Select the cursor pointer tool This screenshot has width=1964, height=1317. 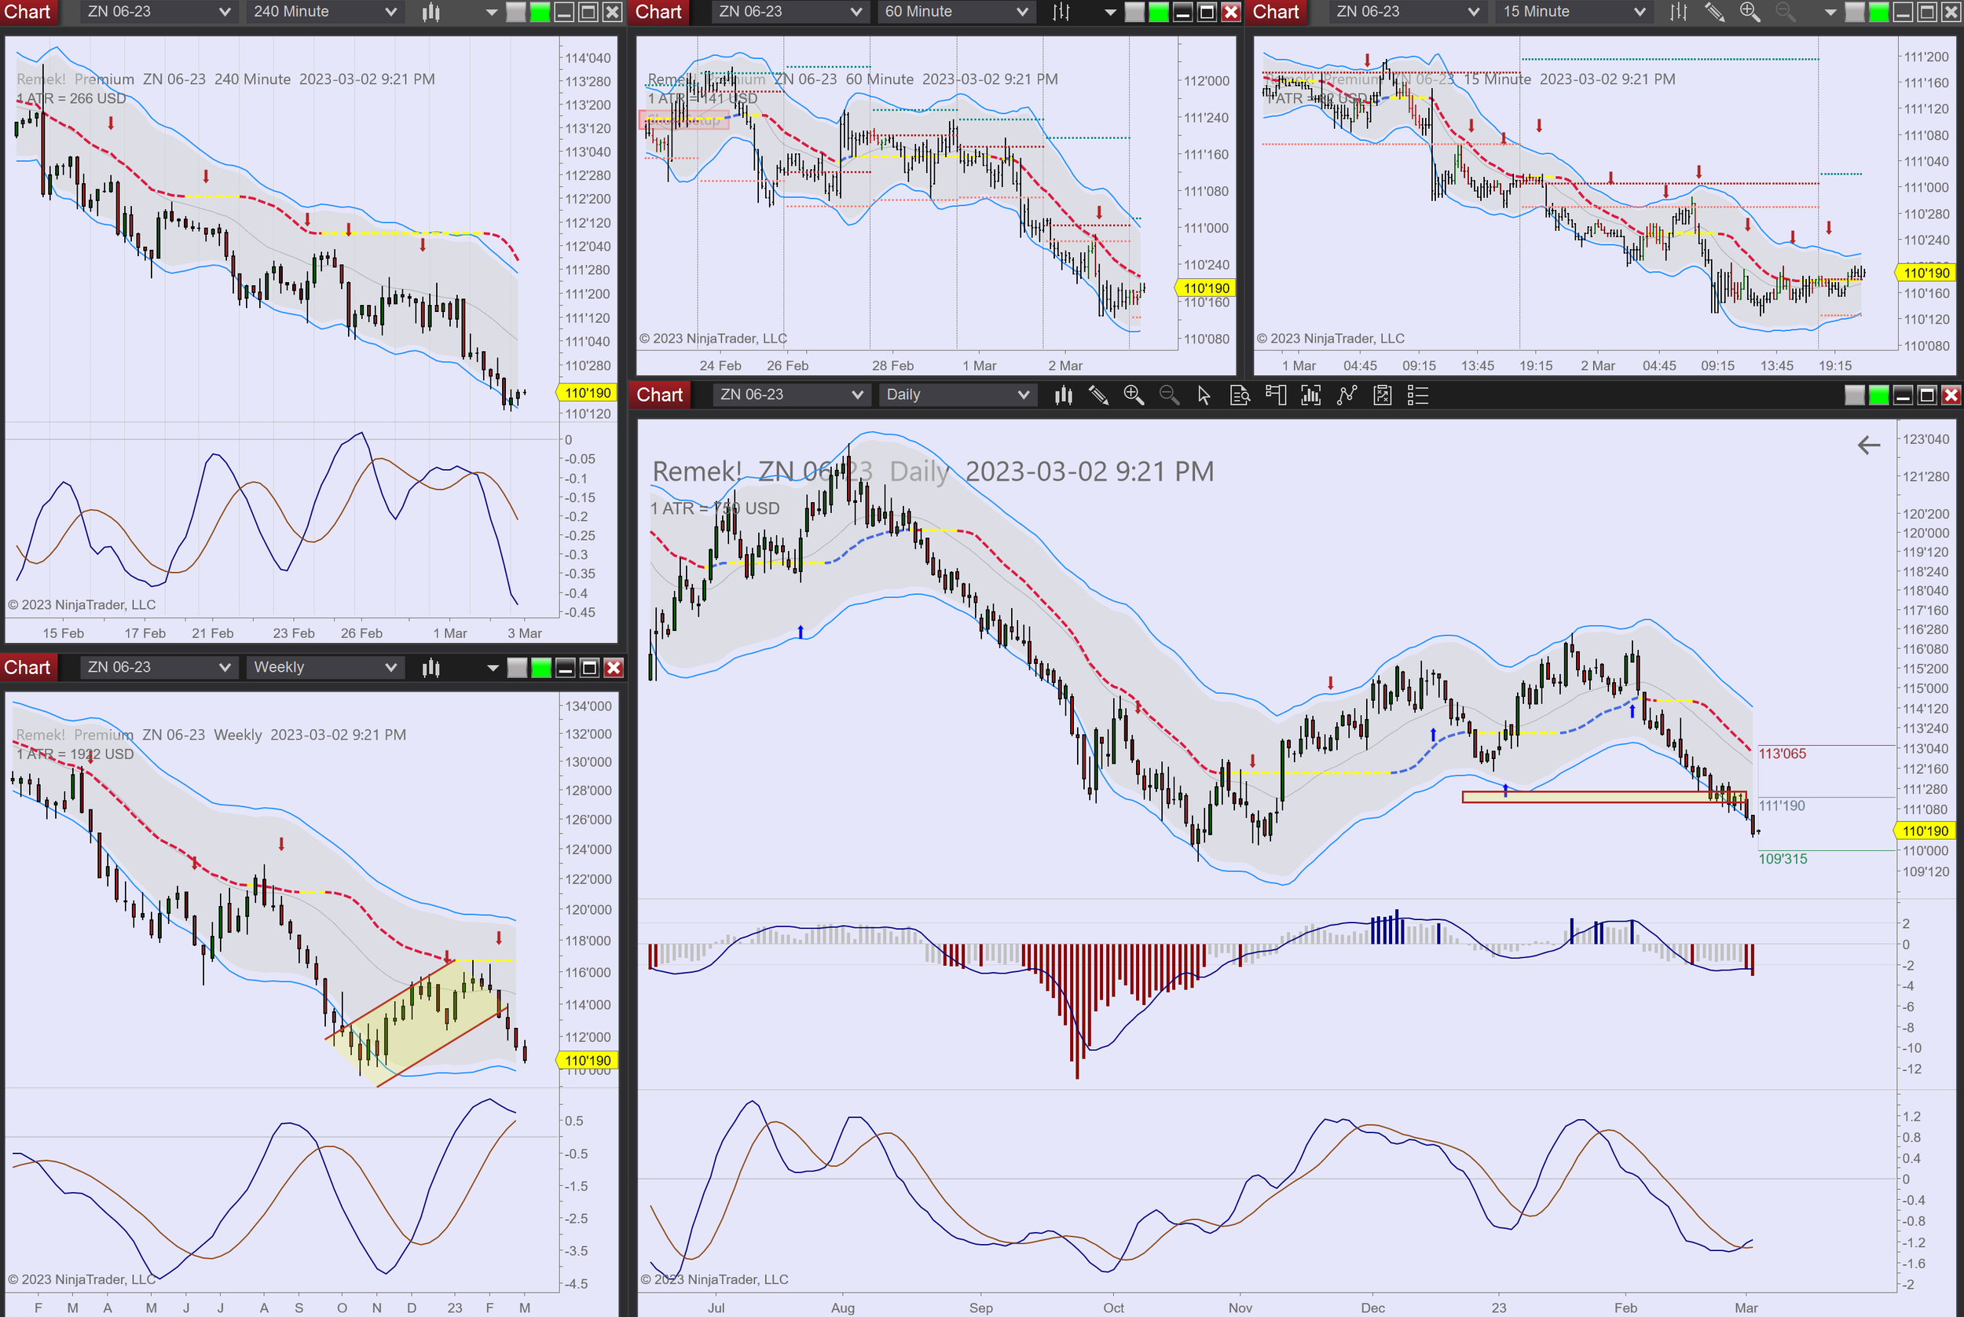point(1204,394)
